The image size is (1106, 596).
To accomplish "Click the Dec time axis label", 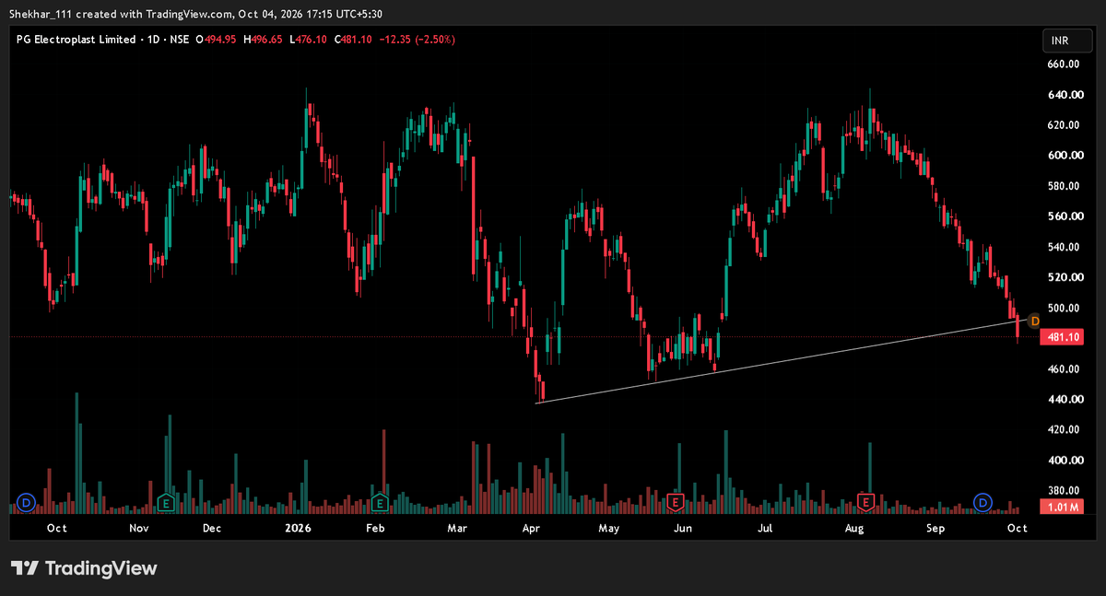I will click(212, 529).
